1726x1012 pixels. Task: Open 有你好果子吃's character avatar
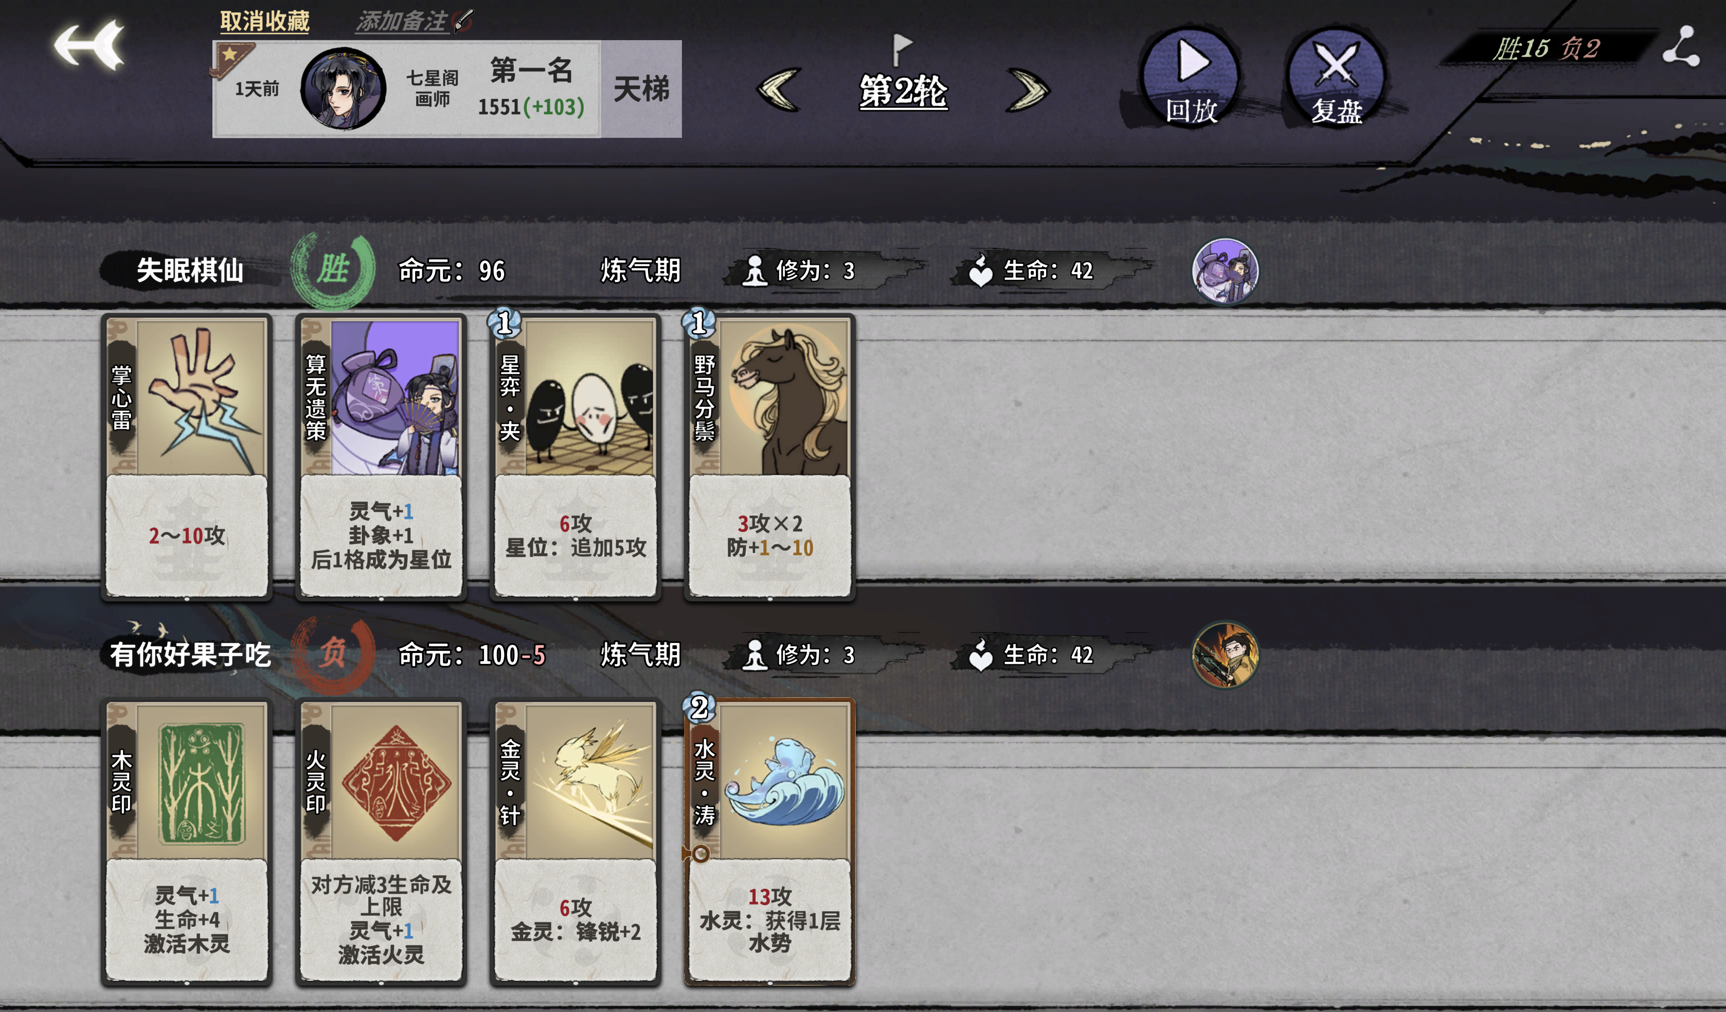1225,655
